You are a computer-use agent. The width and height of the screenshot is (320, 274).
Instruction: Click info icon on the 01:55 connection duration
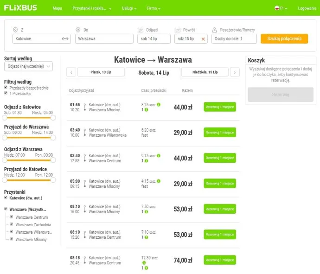(x=159, y=104)
